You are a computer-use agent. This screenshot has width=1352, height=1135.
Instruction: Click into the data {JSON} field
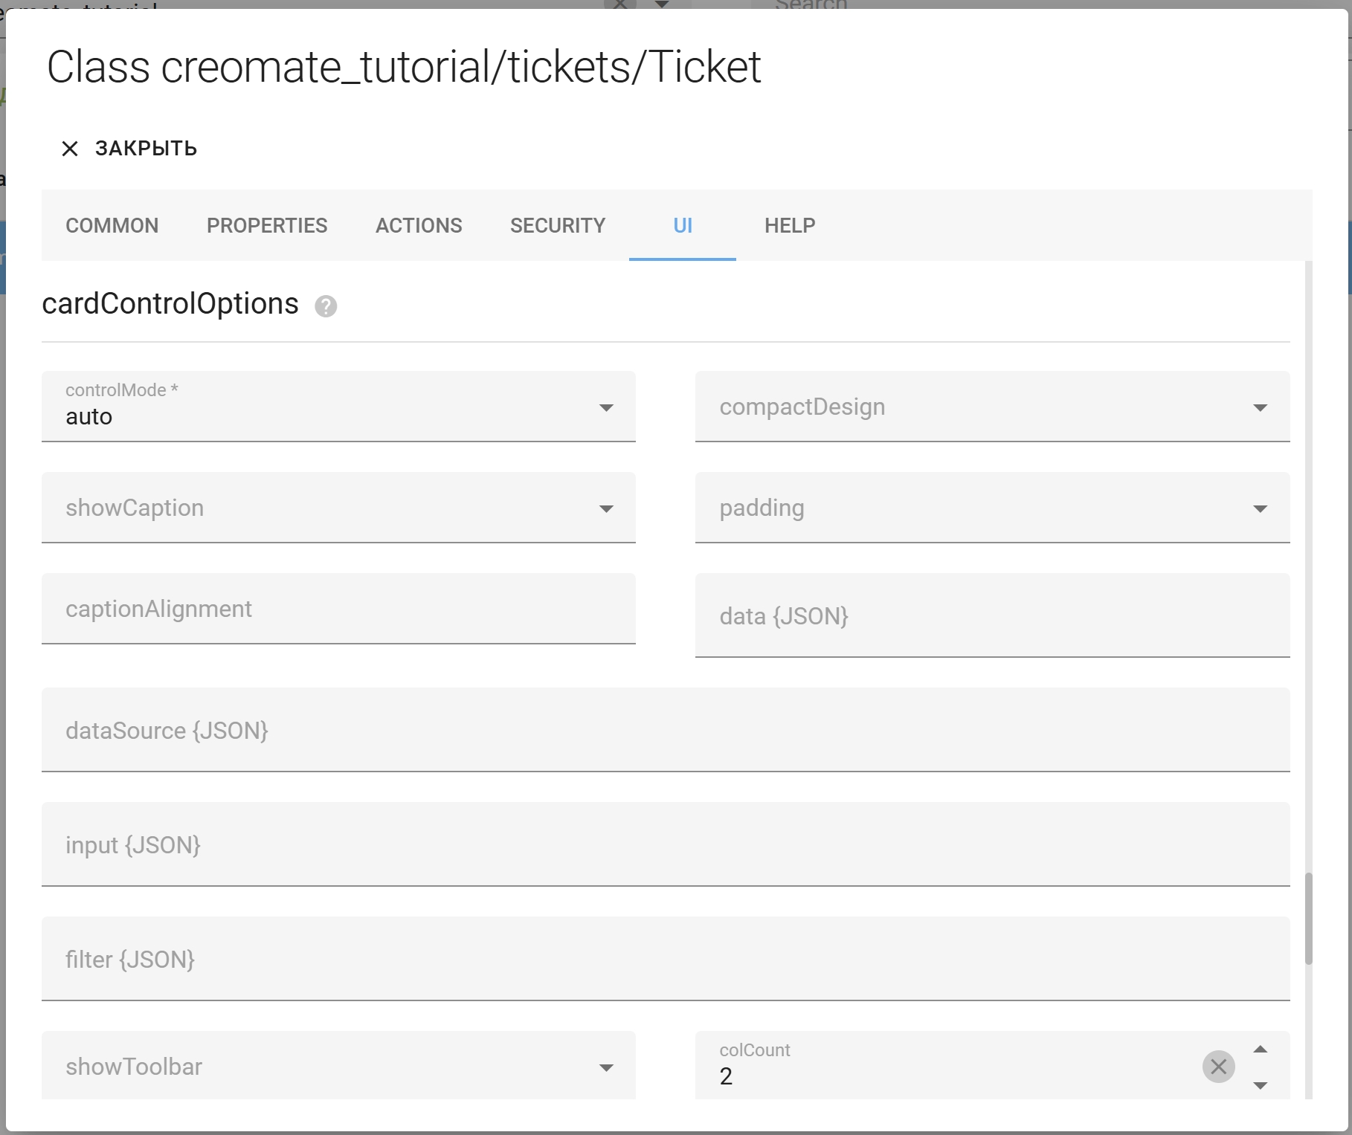[992, 615]
